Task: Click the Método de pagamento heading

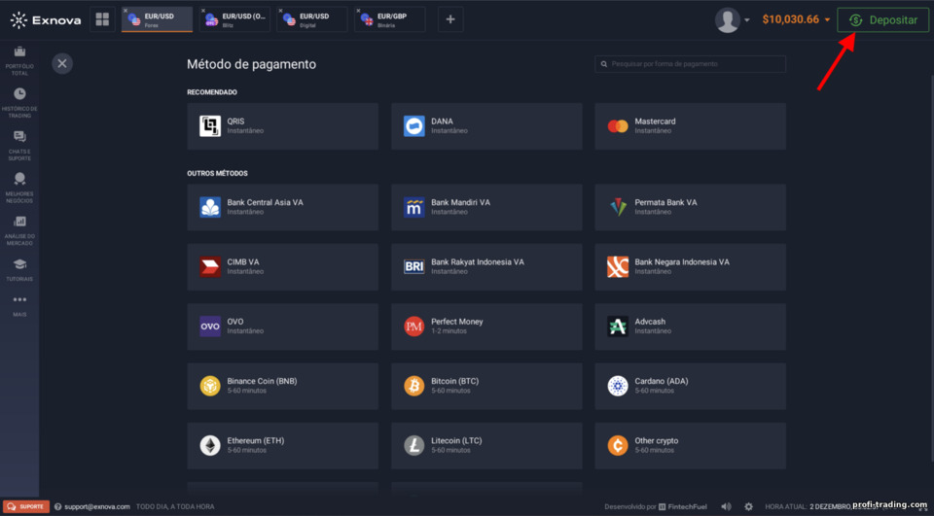Action: coord(251,64)
